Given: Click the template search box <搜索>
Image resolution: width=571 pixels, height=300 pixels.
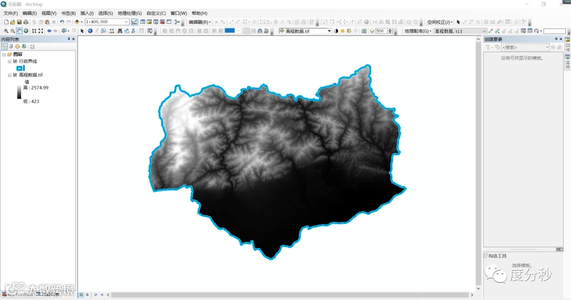Looking at the screenshot, I should point(525,47).
